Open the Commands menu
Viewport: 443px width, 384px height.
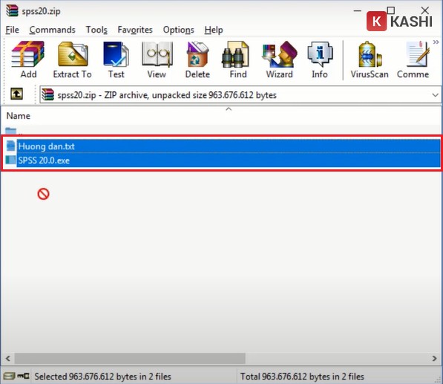click(52, 30)
